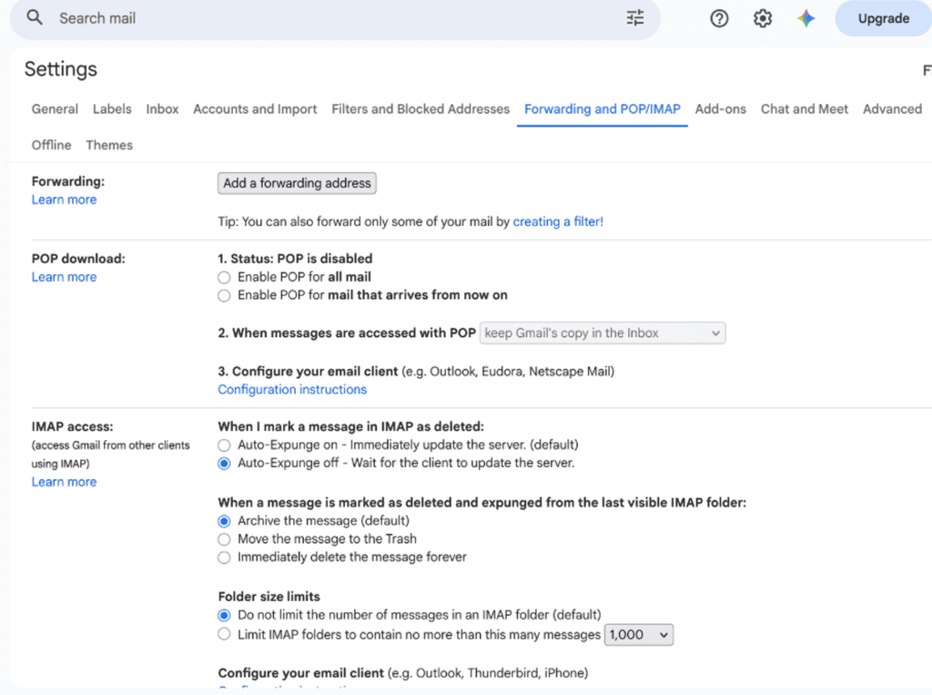Click the Upgrade button
The image size is (932, 695).
click(883, 18)
